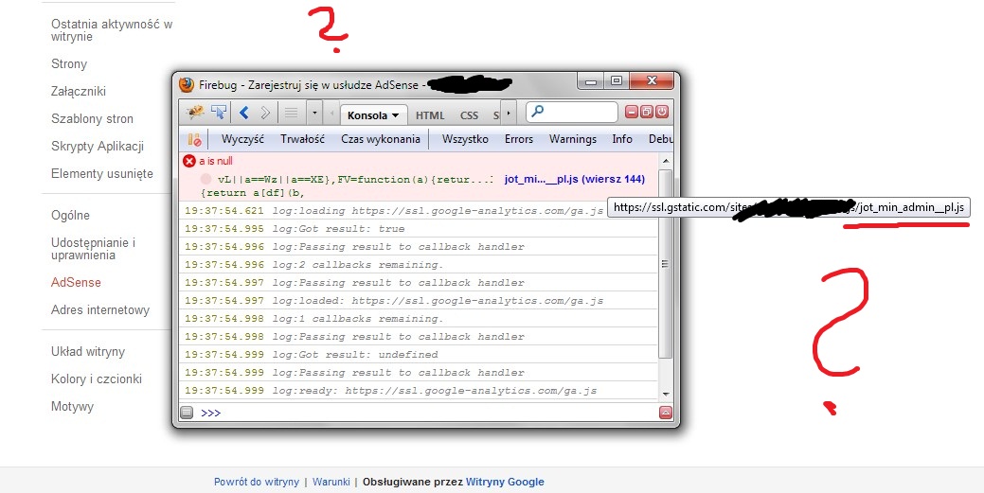This screenshot has width=984, height=493.
Task: Open Adres internetowy in the sidebar
Action: point(100,309)
